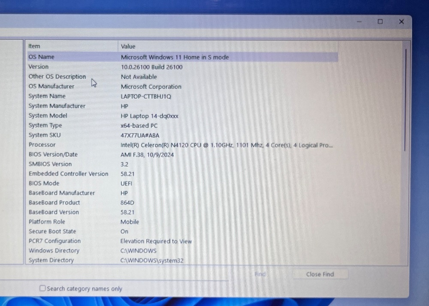The image size is (429, 306).
Task: Select the BIOS Mode row
Action: (44, 183)
